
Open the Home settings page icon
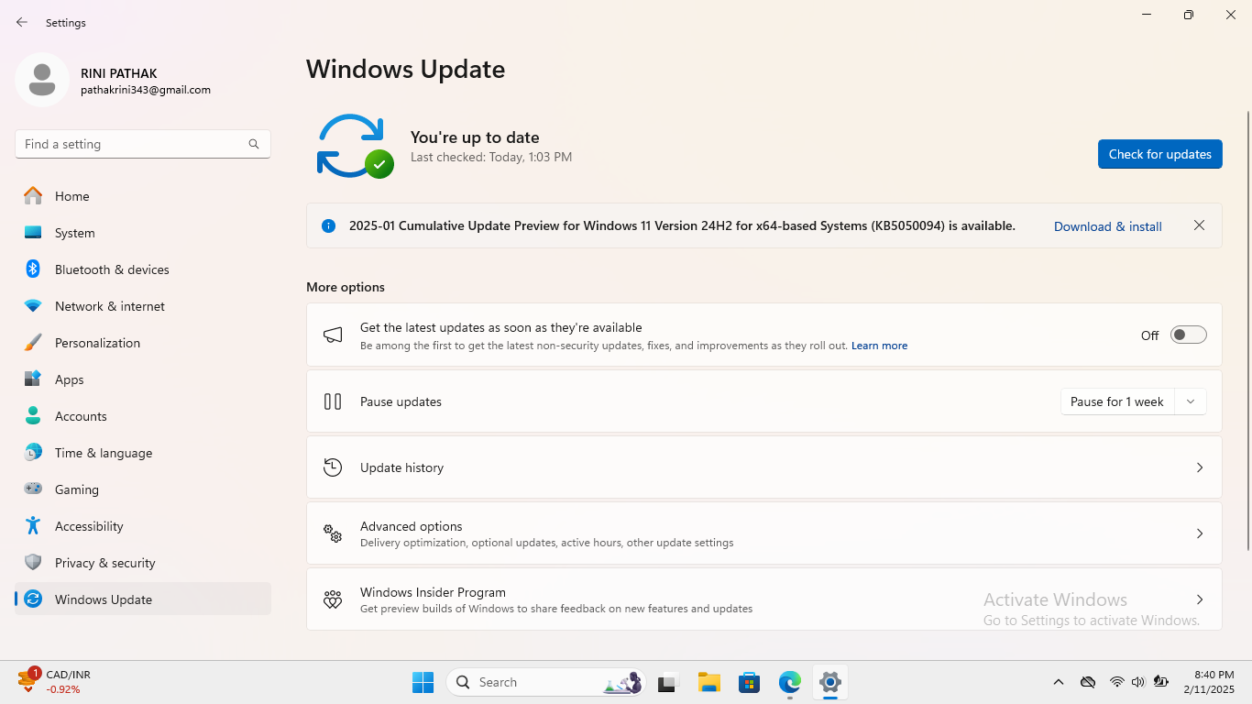pyautogui.click(x=33, y=196)
